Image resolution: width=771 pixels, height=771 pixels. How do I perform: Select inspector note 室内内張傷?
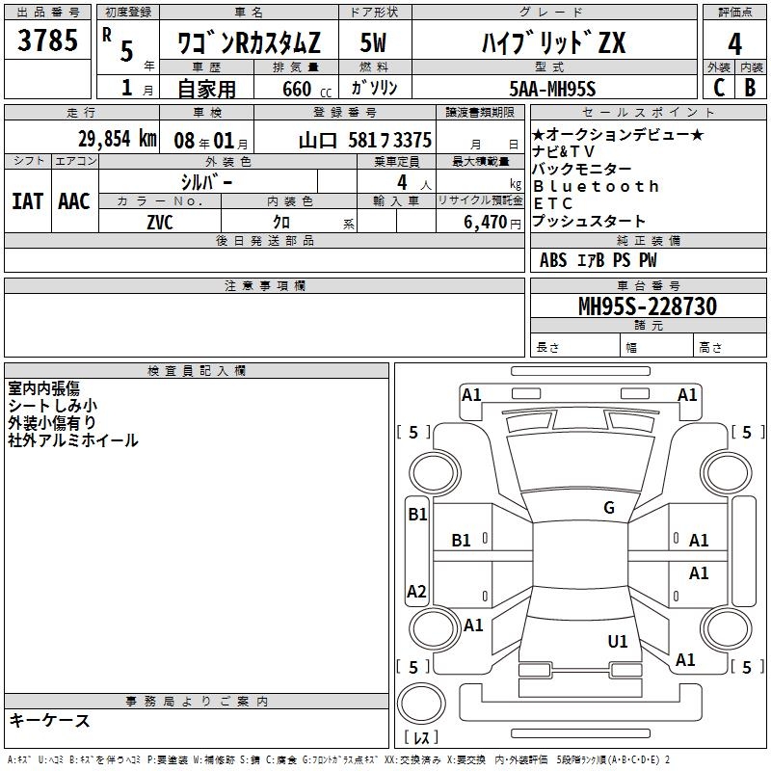pos(43,388)
